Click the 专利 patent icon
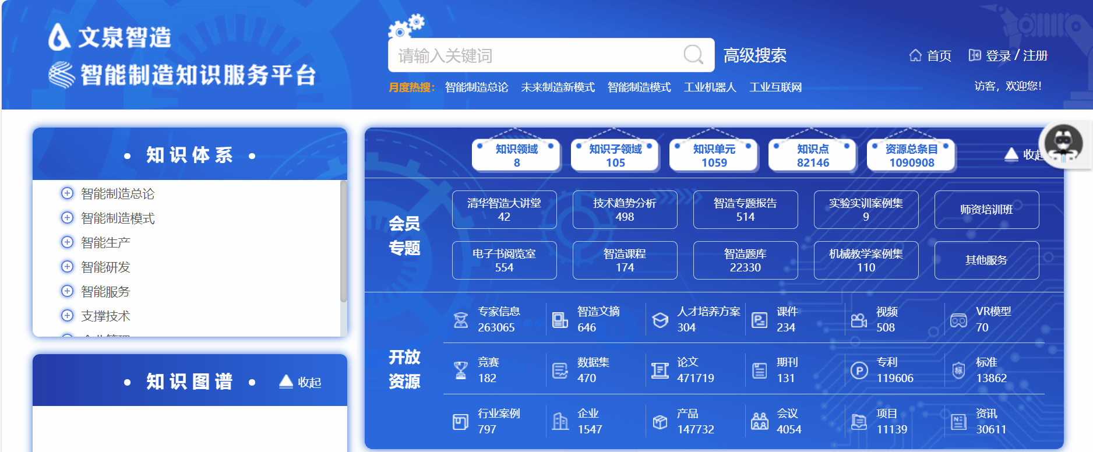Screen dimensions: 1093x452 859,370
